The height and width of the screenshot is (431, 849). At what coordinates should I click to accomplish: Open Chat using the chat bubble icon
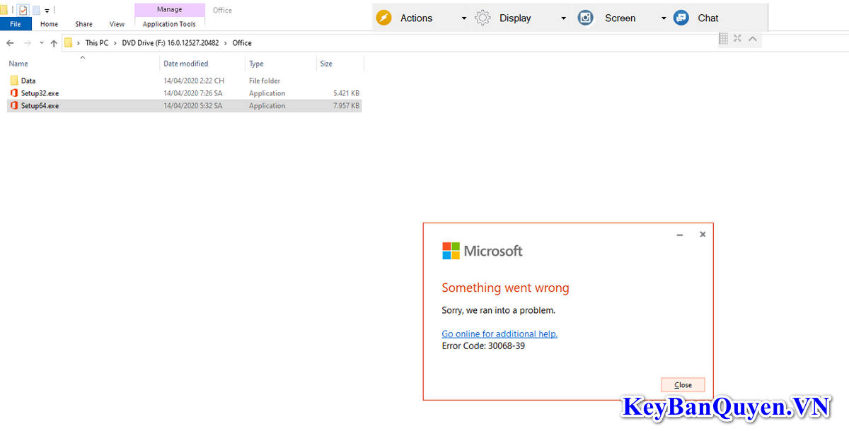click(x=680, y=18)
